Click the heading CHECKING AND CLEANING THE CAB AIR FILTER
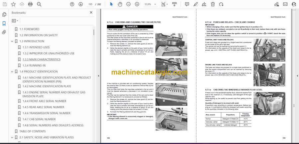 tap(138, 22)
